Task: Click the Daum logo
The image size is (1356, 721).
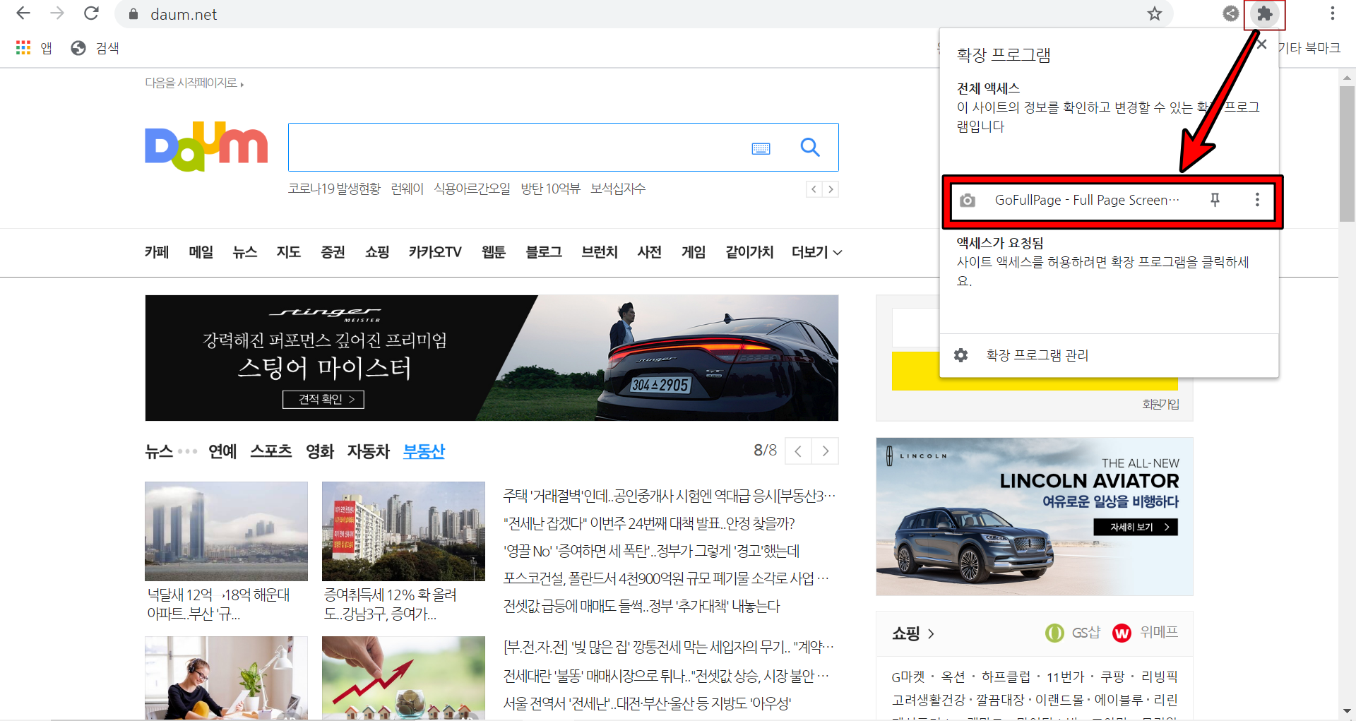Action: coord(206,146)
